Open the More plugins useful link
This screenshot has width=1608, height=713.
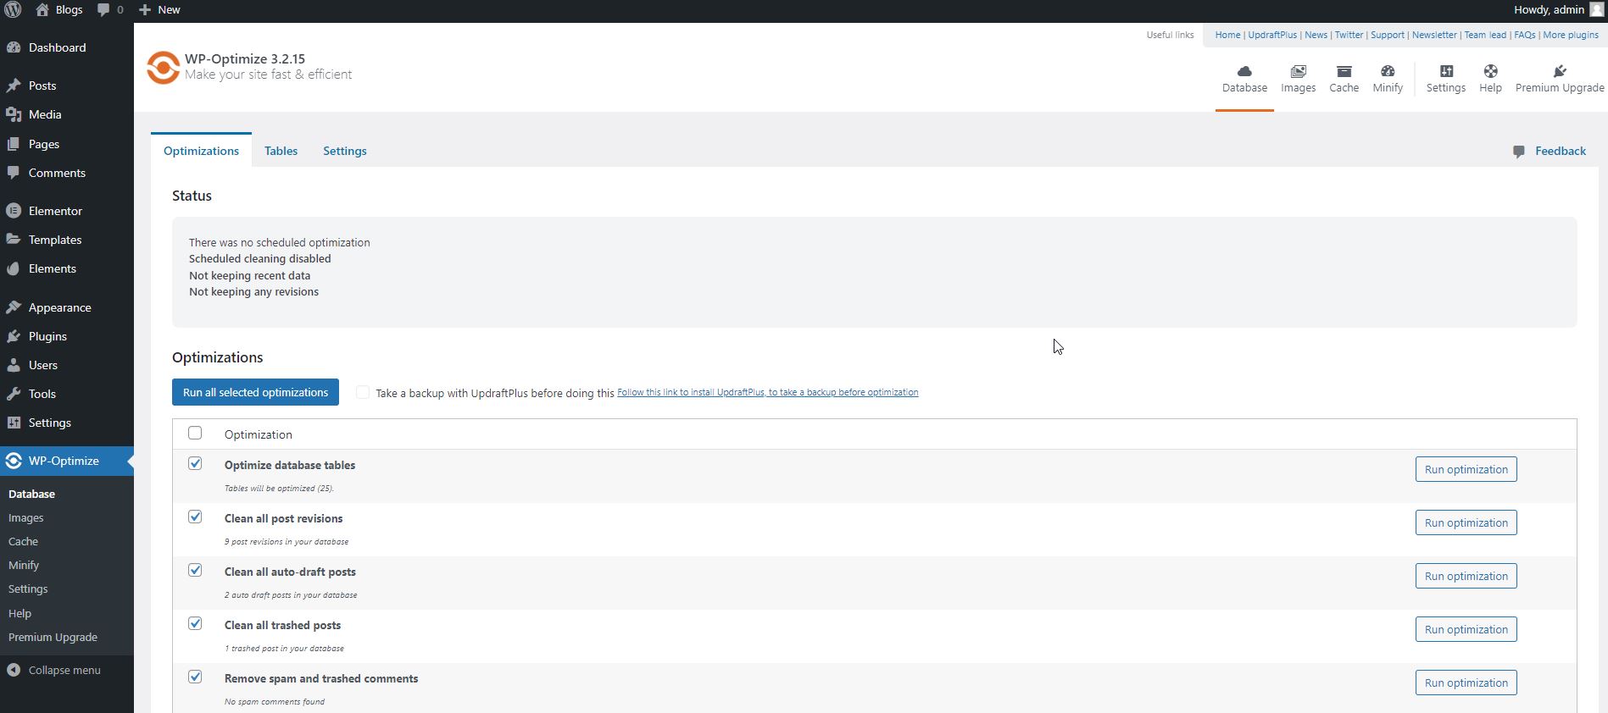click(1571, 35)
